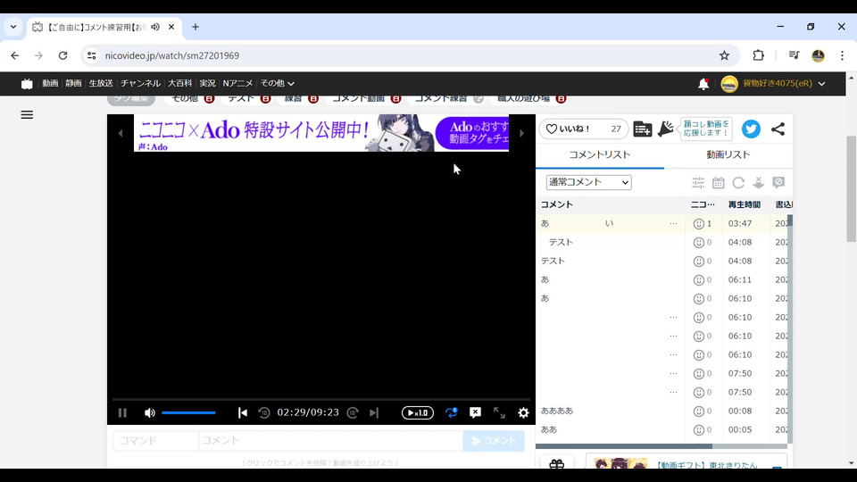Viewport: 857px width, 482px height.
Task: Open comment NG settings icon
Action: point(778,182)
